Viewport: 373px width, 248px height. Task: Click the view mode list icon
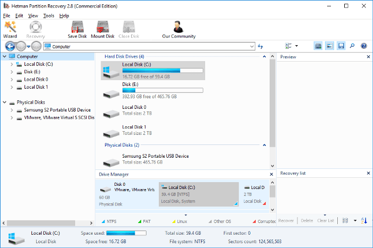pyautogui.click(x=288, y=46)
